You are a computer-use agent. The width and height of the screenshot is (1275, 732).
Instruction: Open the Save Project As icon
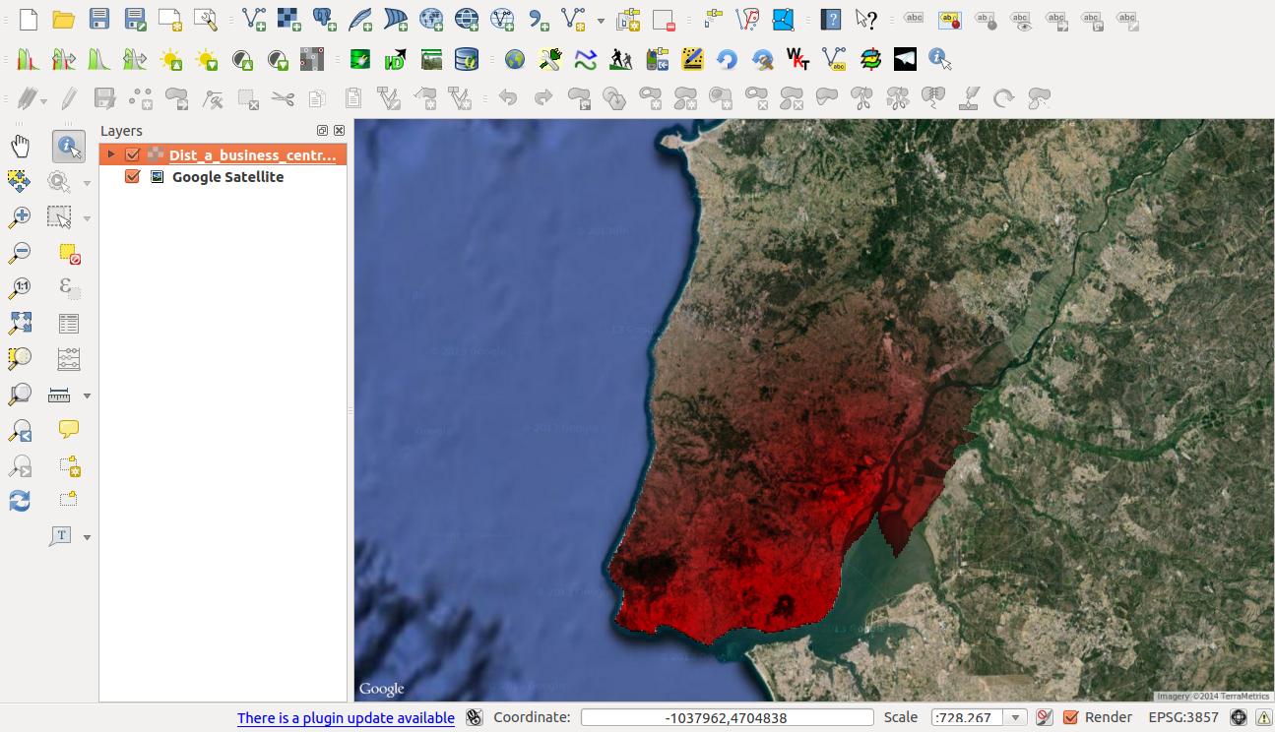coord(135,19)
